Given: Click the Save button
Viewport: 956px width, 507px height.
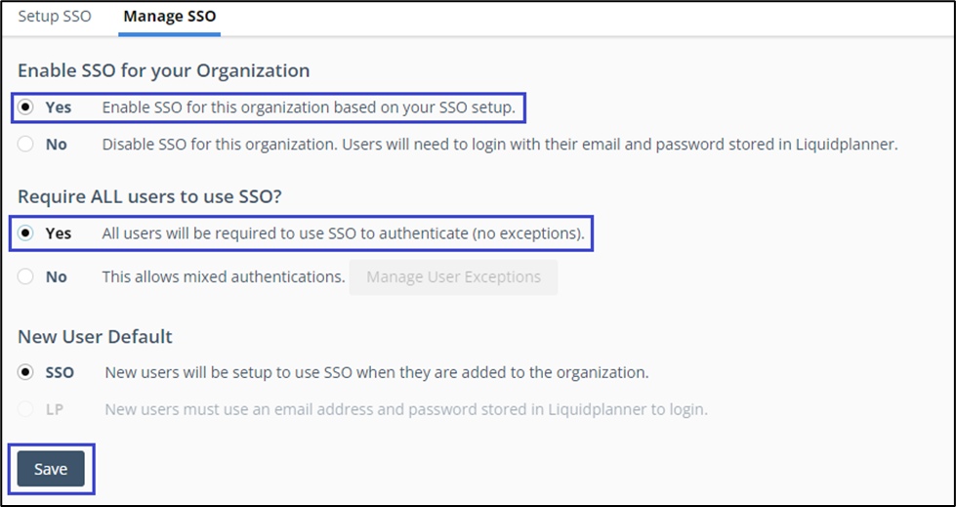Looking at the screenshot, I should pos(51,469).
